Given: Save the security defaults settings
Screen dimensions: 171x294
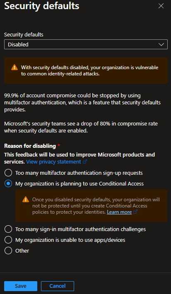Looking at the screenshot, I should [21, 286].
